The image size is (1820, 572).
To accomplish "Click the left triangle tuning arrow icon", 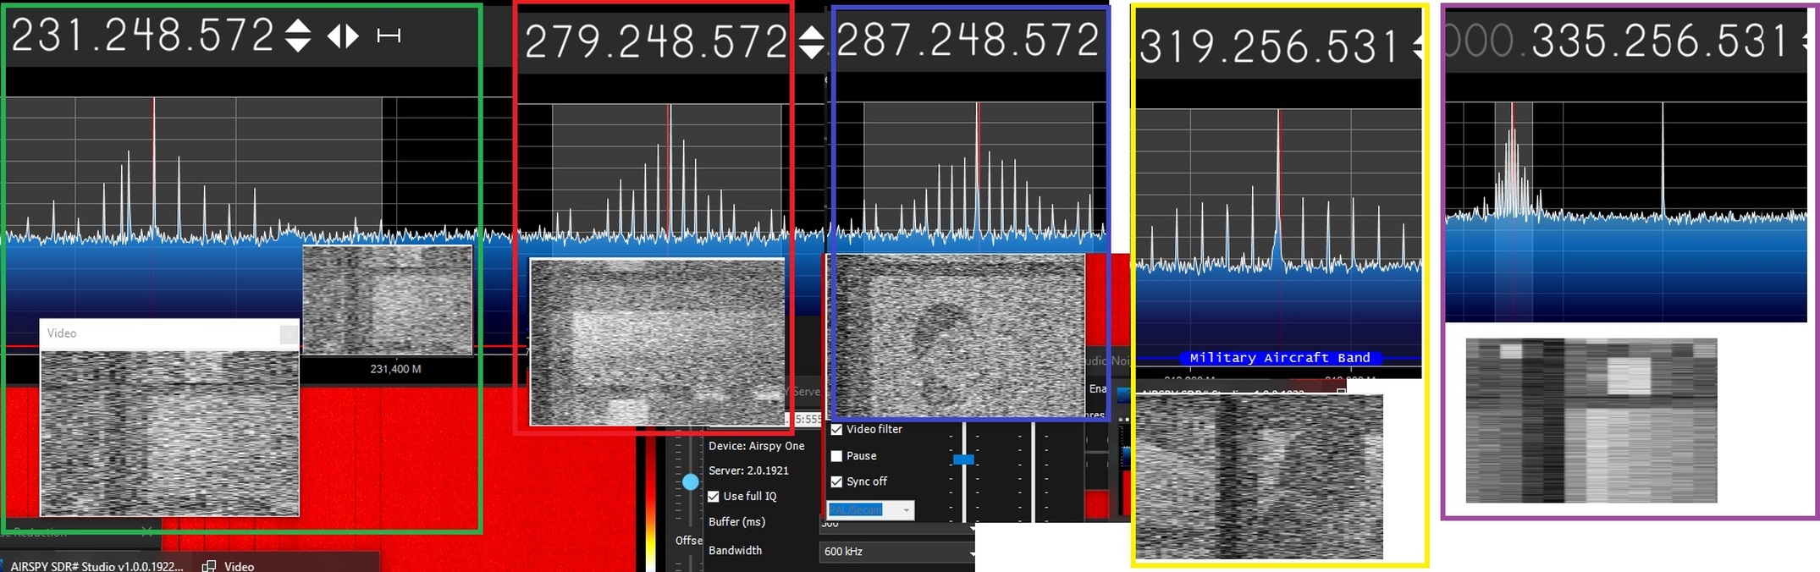I will [x=334, y=36].
